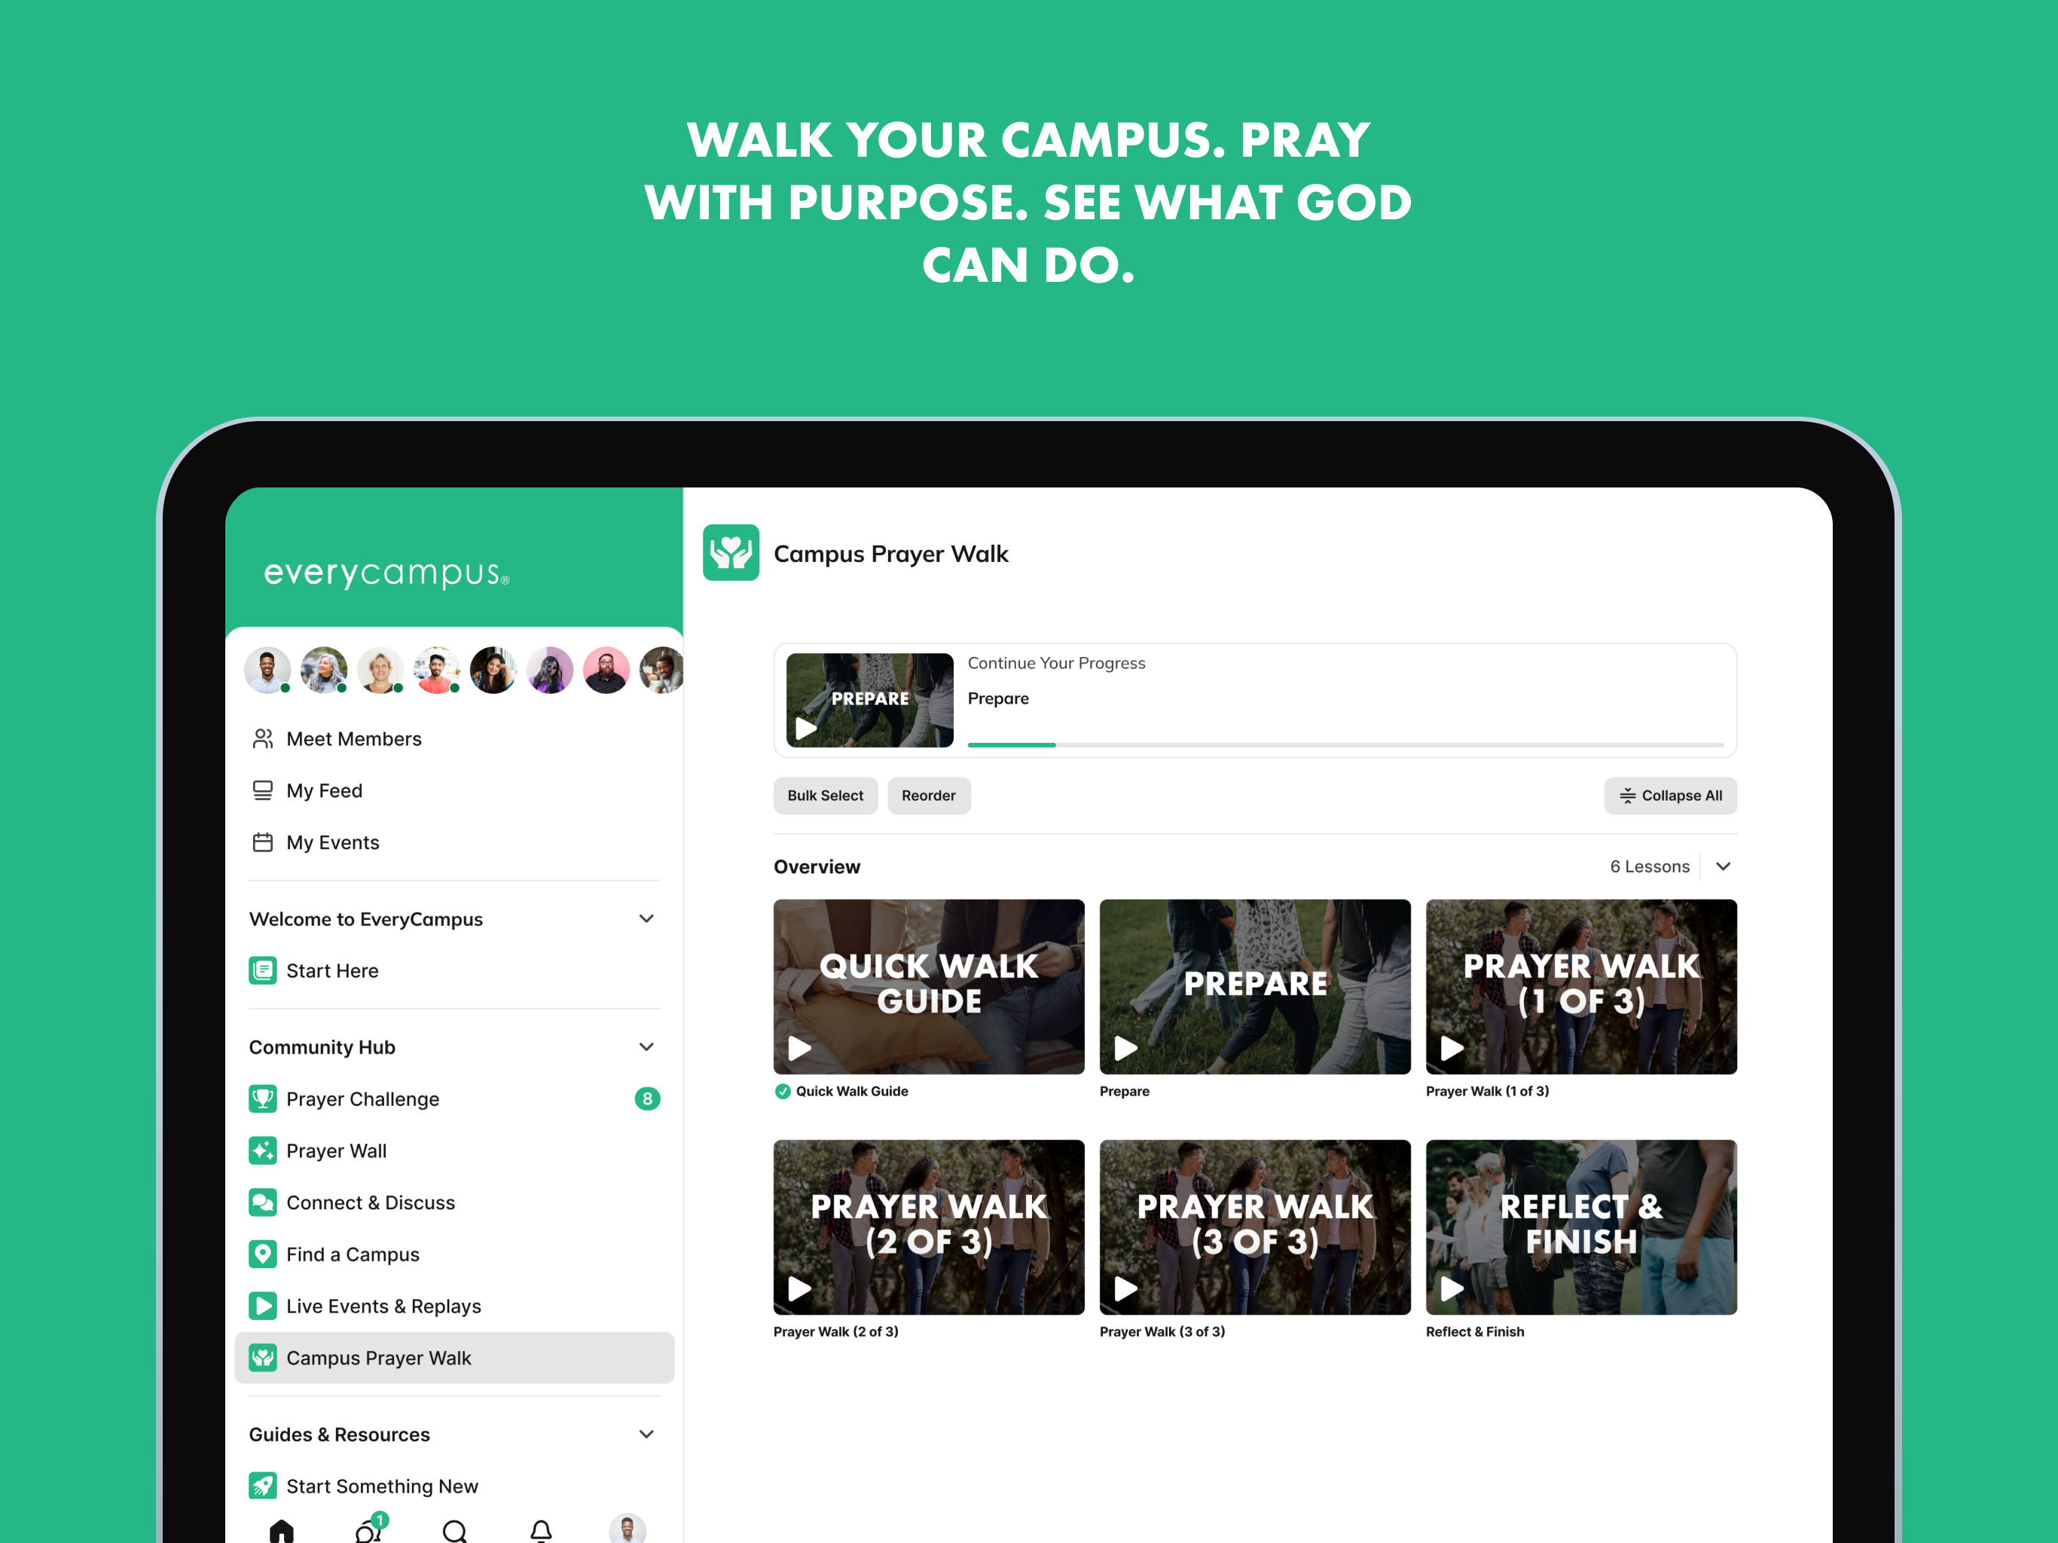
Task: Click the member avatar with pink background
Action: click(606, 670)
